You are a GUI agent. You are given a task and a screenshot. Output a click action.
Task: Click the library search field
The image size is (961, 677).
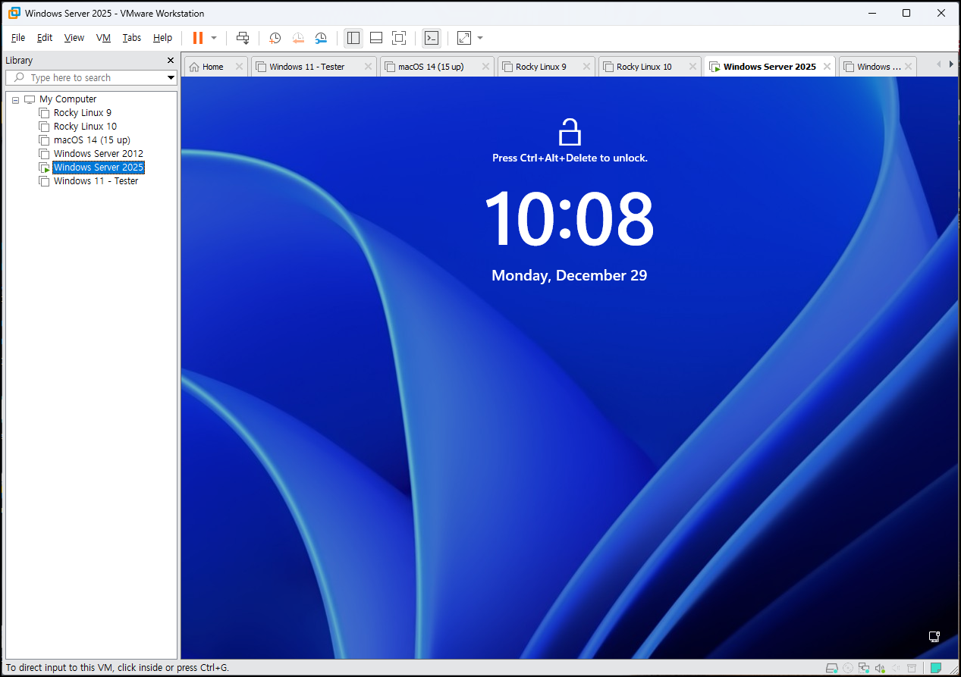(x=91, y=77)
